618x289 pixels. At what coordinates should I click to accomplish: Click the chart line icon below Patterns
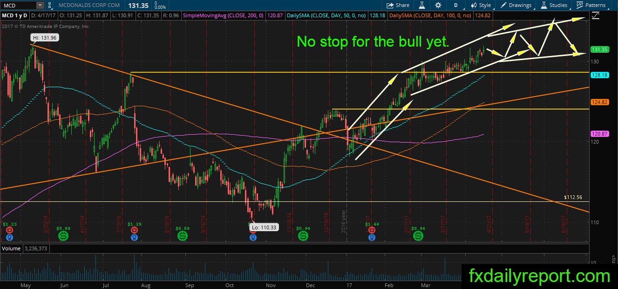pyautogui.click(x=595, y=15)
